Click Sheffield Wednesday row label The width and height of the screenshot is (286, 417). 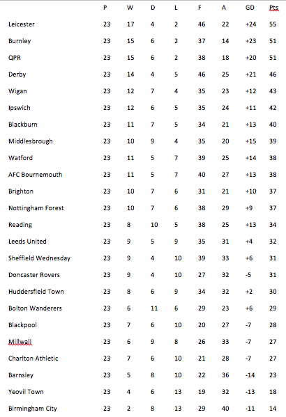click(x=39, y=258)
